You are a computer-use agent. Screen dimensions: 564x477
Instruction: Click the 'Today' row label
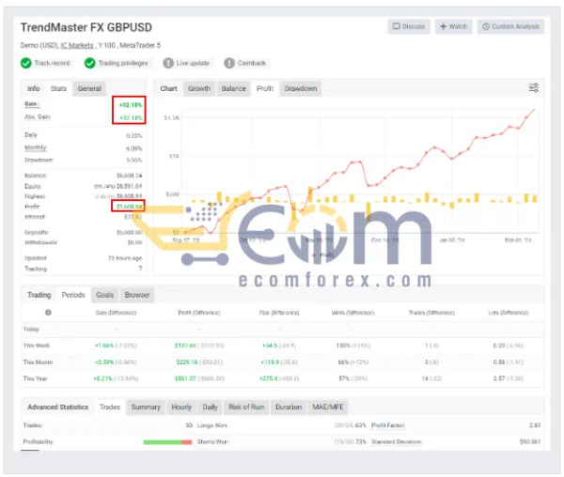[31, 329]
